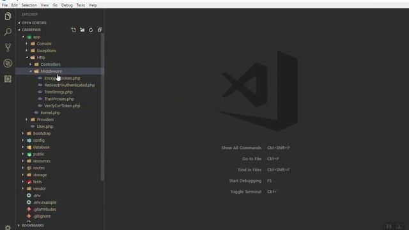Viewport: 409px width, 230px height.
Task: Click the .env file gear icon
Action: coord(29,195)
